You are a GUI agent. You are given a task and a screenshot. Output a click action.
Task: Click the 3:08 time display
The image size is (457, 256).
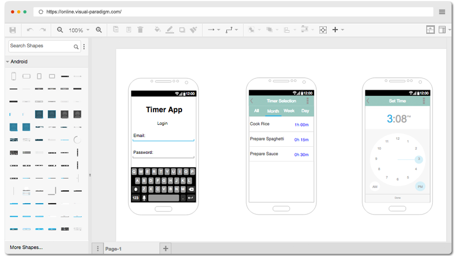point(398,119)
